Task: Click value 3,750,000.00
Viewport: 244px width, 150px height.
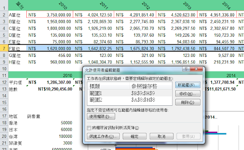Action: coord(59,15)
